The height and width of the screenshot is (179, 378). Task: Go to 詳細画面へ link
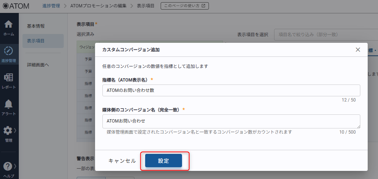[x=38, y=65]
